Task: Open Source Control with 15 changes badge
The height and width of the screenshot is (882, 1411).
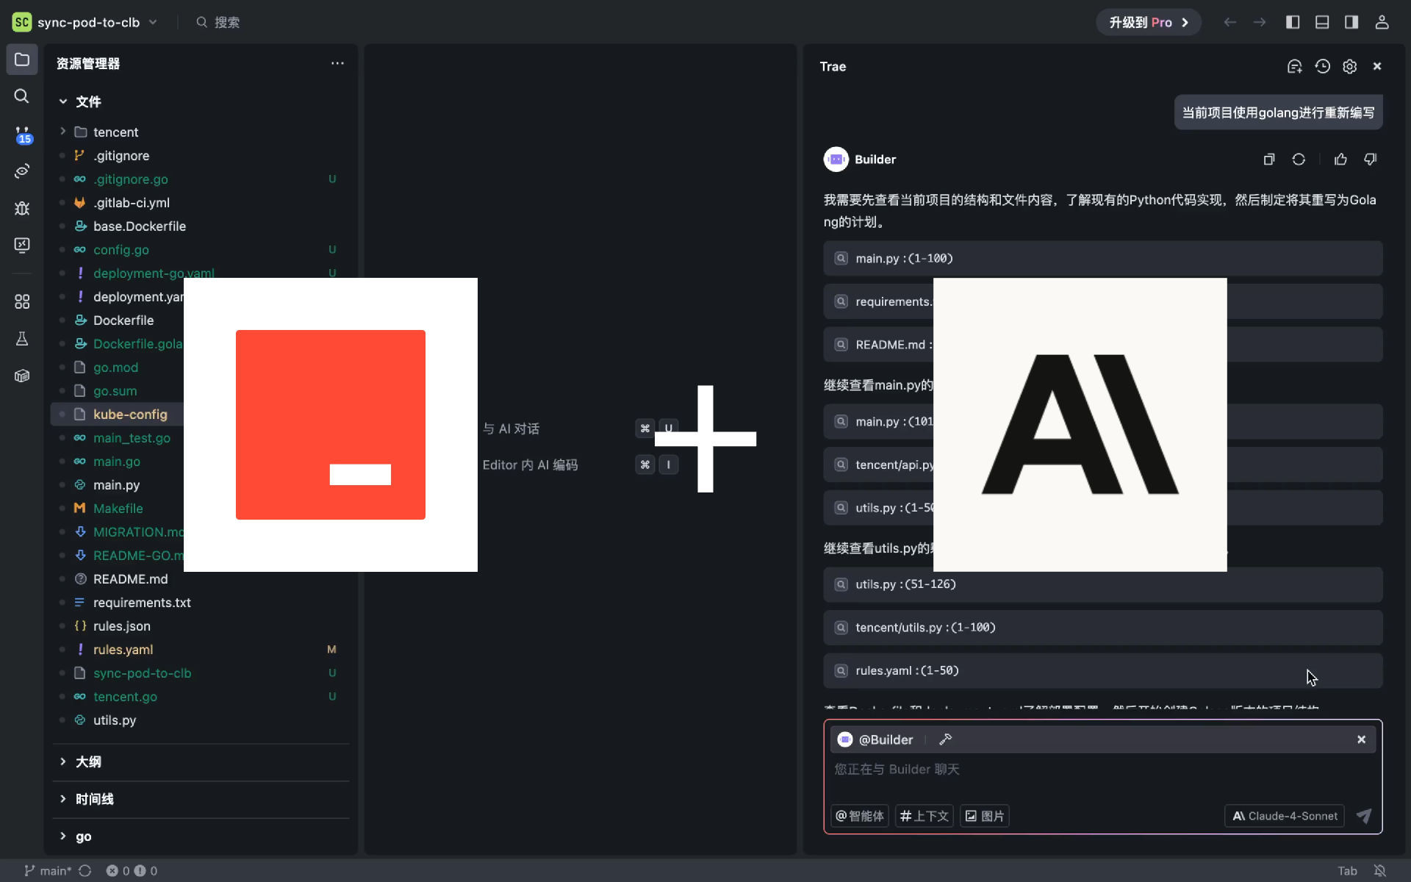Action: click(22, 135)
